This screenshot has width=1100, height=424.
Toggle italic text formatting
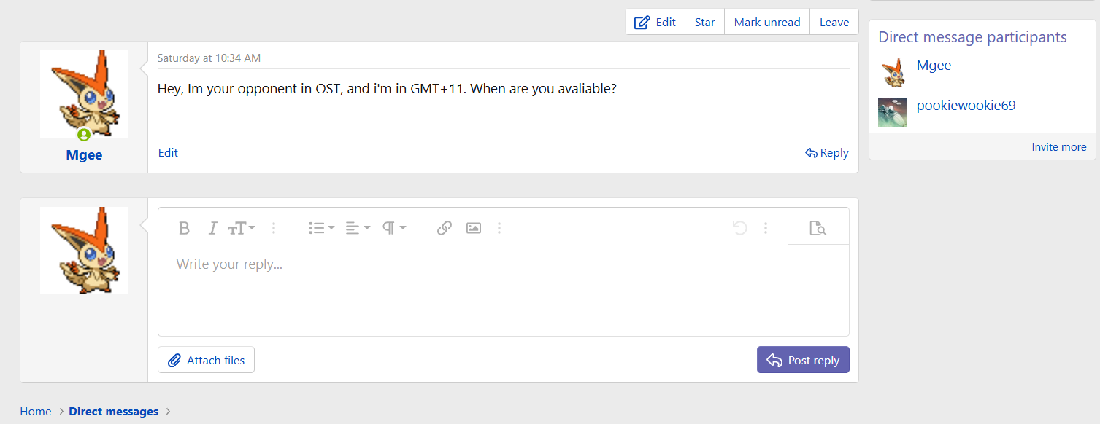point(212,228)
